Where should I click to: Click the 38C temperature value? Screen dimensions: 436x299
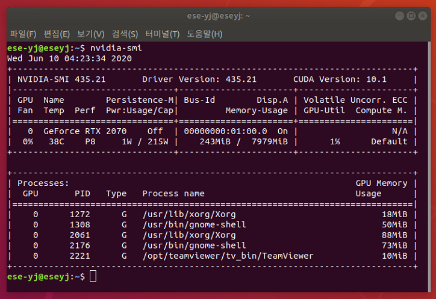coord(57,142)
